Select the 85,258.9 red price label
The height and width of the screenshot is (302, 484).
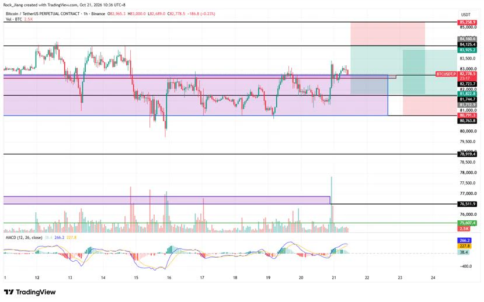466,23
